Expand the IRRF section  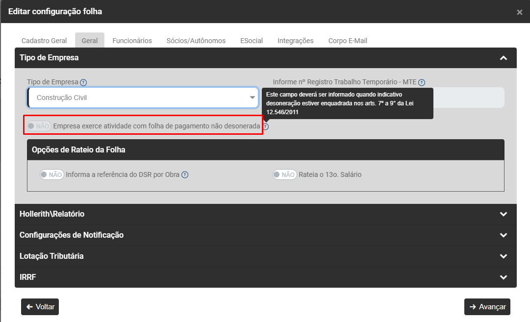coord(503,277)
